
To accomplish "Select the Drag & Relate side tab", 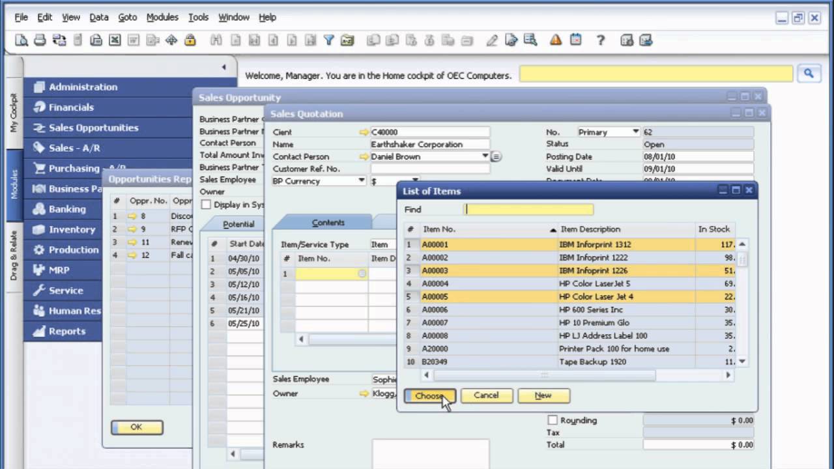I will 14,255.
